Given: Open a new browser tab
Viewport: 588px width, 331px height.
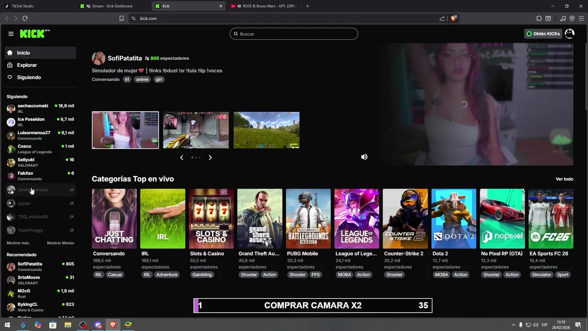Looking at the screenshot, I should pos(307,6).
